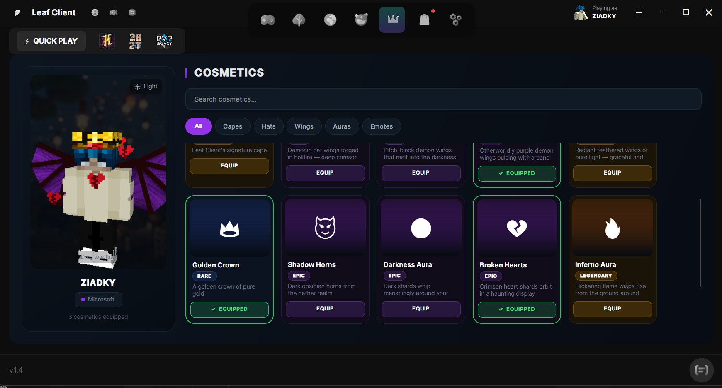This screenshot has height=388, width=722.
Task: Switch to the Wings filter tab
Action: click(x=304, y=126)
